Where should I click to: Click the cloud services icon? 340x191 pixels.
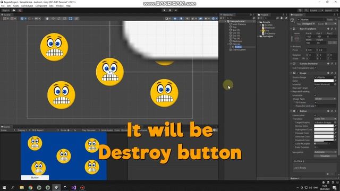[14, 11]
